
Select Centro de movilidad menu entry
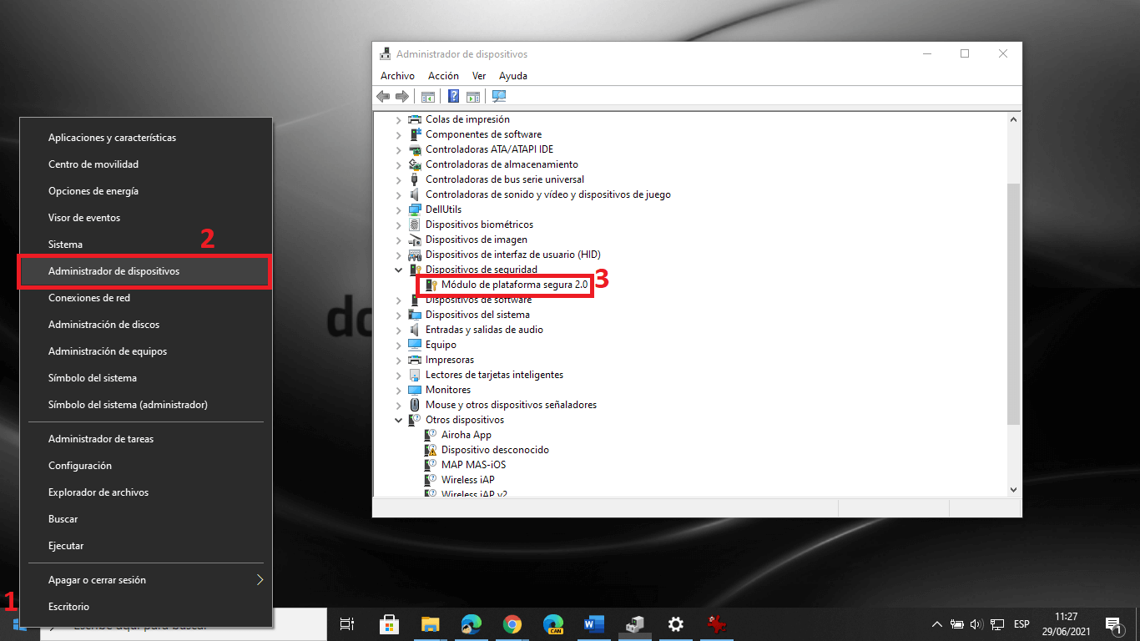tap(145, 164)
